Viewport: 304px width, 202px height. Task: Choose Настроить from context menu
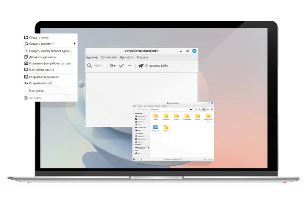coord(51,91)
